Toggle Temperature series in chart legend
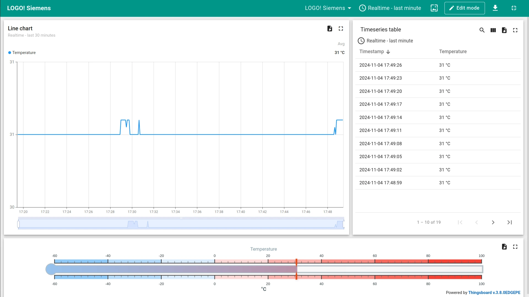 click(x=24, y=53)
